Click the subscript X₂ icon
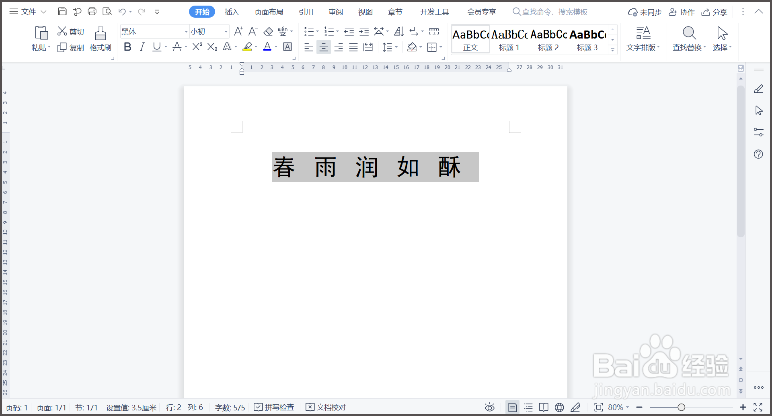The height and width of the screenshot is (416, 772). click(x=212, y=47)
